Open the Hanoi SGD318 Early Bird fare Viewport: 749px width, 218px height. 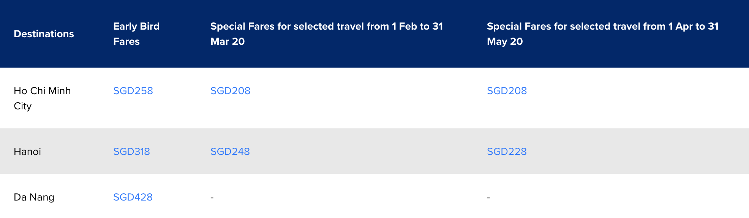(131, 152)
